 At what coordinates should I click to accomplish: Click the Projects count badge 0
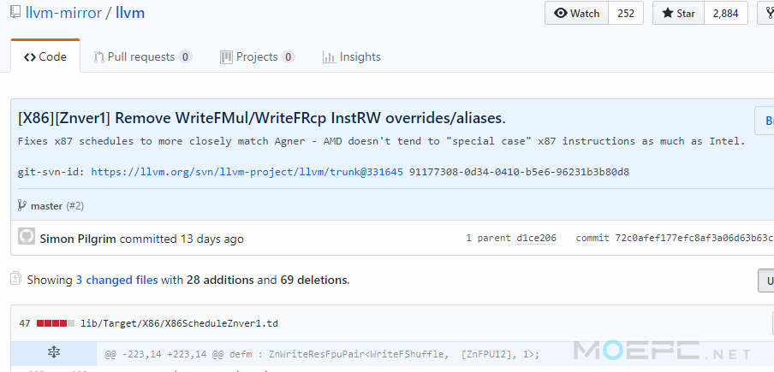pyautogui.click(x=289, y=57)
